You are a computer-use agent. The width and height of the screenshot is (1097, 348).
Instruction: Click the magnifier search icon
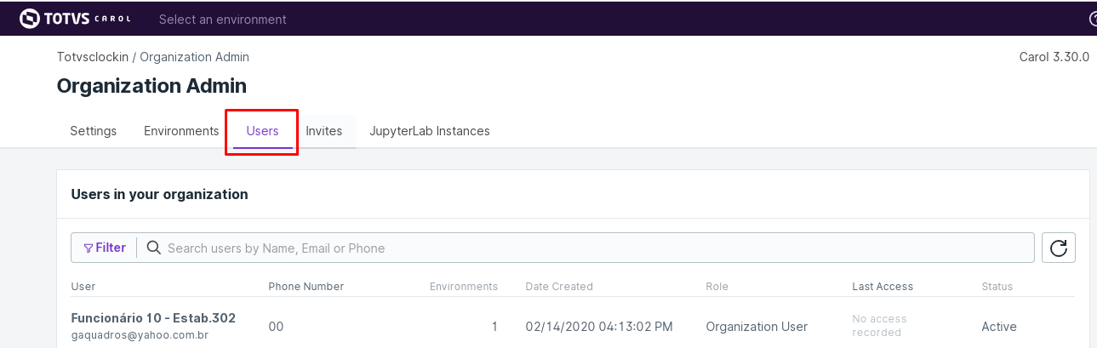click(154, 248)
